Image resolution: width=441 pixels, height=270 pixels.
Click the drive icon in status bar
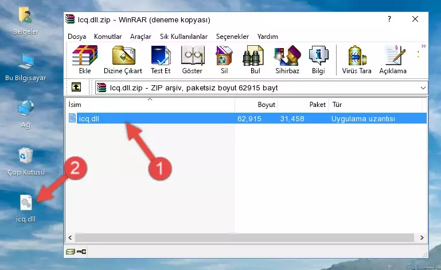pos(71,251)
